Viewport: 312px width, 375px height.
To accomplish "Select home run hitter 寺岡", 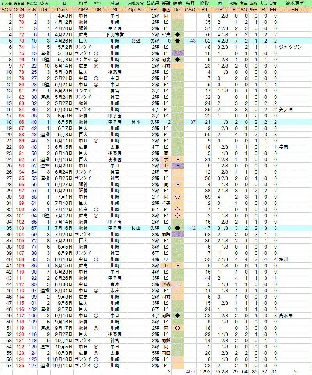I will pos(283,147).
